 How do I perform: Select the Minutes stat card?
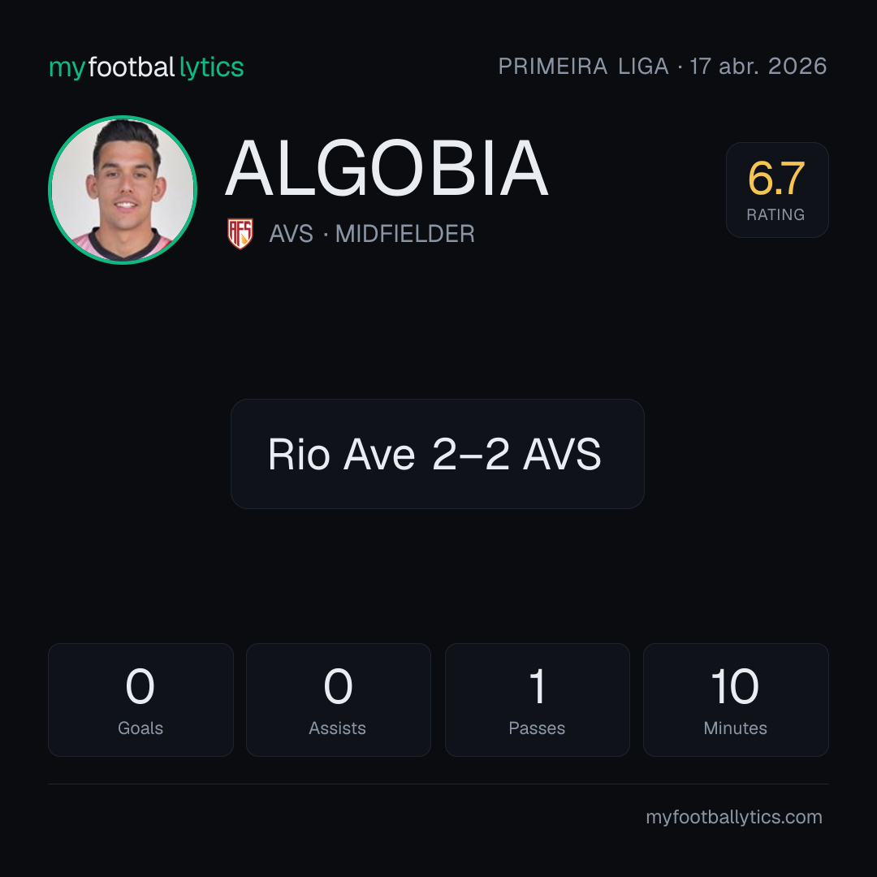coord(736,700)
